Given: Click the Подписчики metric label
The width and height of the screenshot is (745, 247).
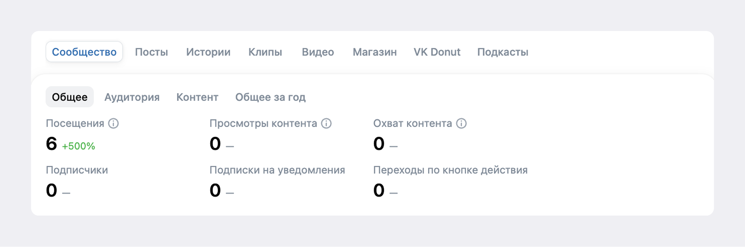Looking at the screenshot, I should click(77, 170).
